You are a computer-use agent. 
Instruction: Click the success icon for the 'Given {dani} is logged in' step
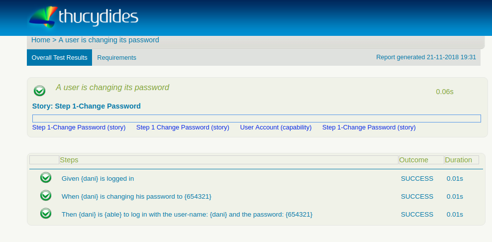[x=46, y=178]
